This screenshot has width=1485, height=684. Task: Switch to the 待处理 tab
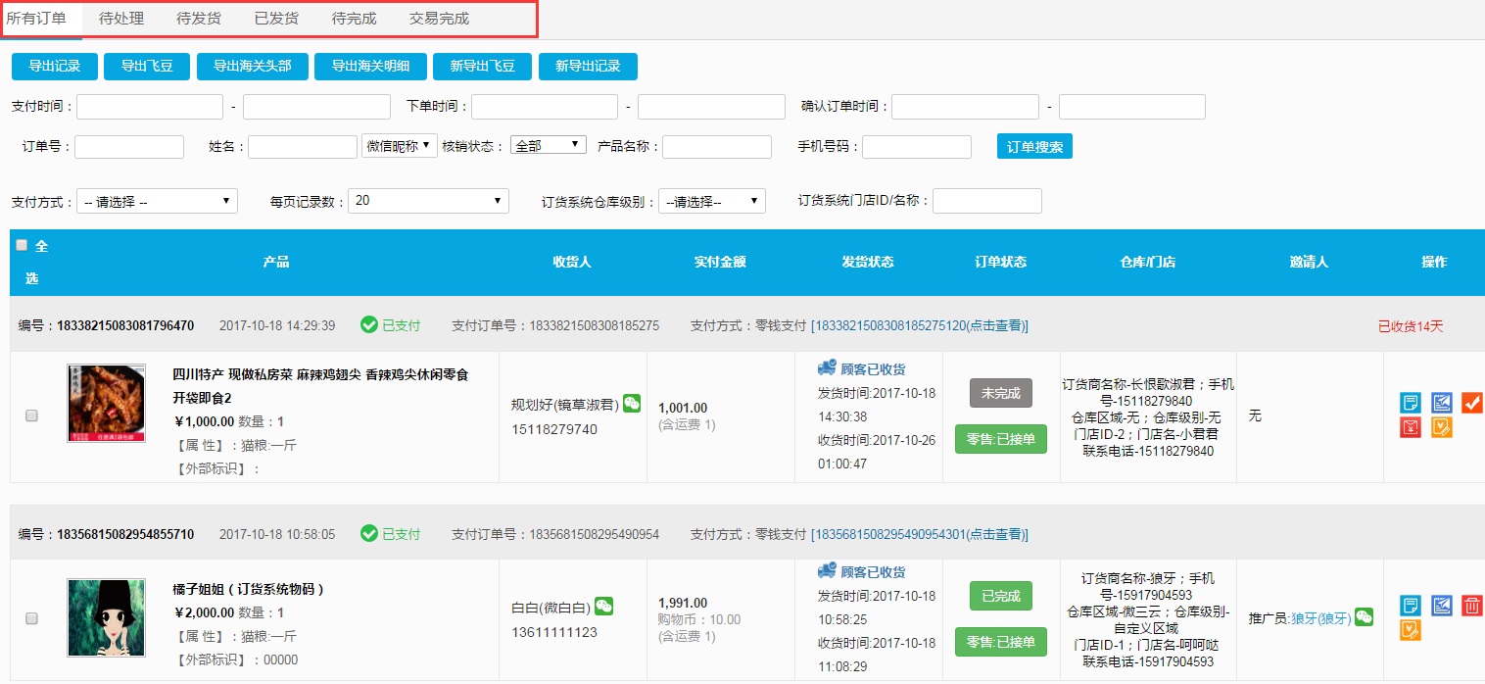tap(121, 19)
